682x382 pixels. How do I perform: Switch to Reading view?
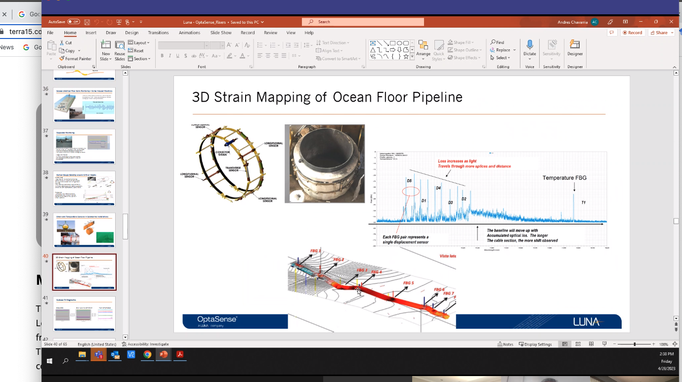pyautogui.click(x=591, y=344)
